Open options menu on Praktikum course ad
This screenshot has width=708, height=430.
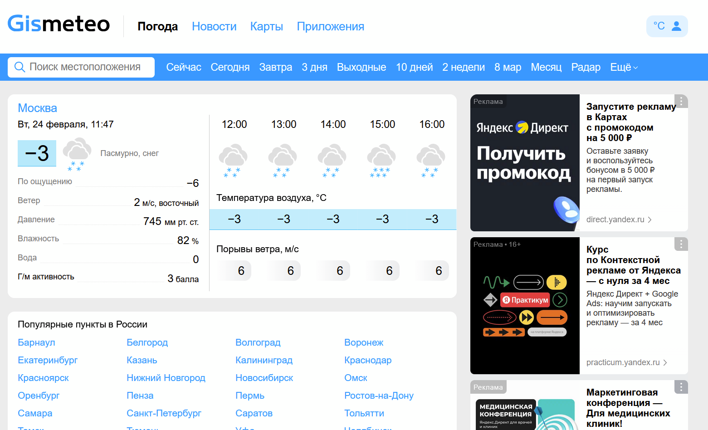(681, 244)
